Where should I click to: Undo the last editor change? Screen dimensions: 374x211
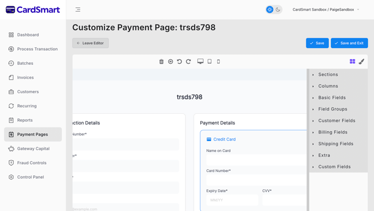click(x=179, y=61)
